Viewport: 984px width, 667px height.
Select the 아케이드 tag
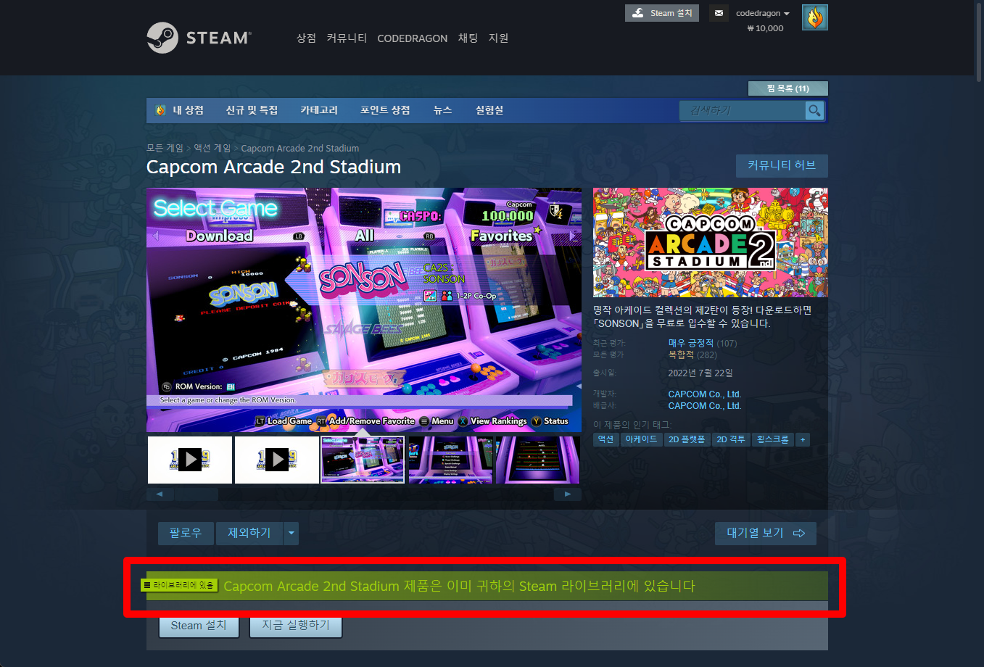pyautogui.click(x=641, y=439)
